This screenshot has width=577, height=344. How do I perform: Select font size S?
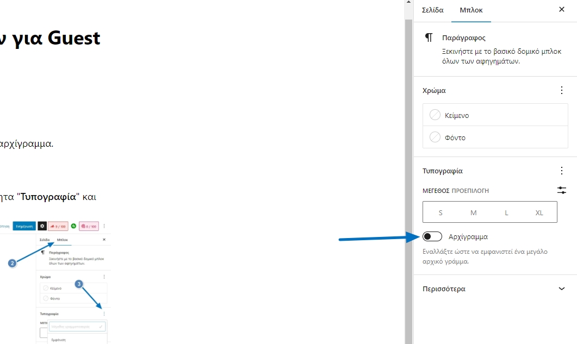click(x=440, y=212)
